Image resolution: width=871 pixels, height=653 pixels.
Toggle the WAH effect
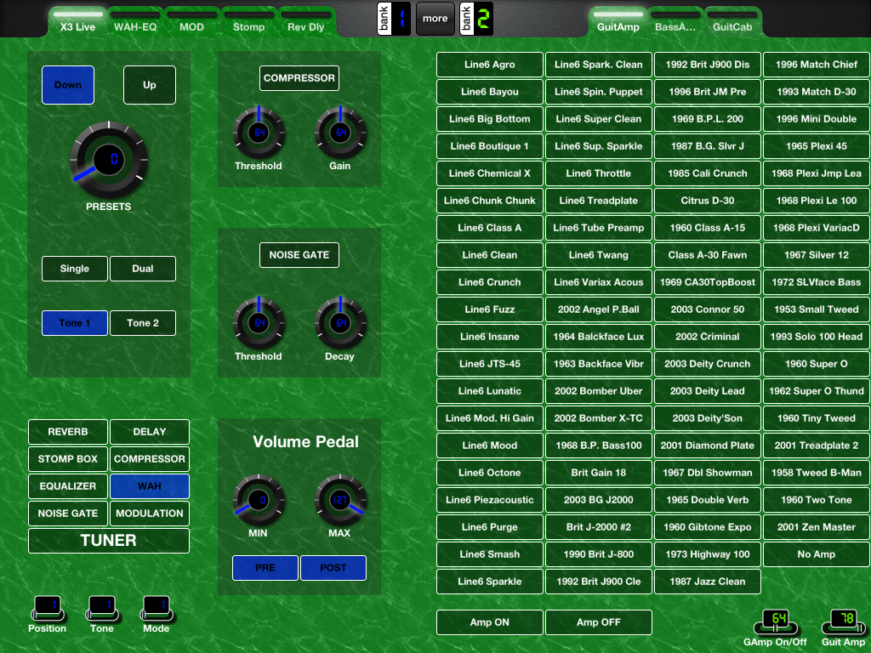(150, 485)
